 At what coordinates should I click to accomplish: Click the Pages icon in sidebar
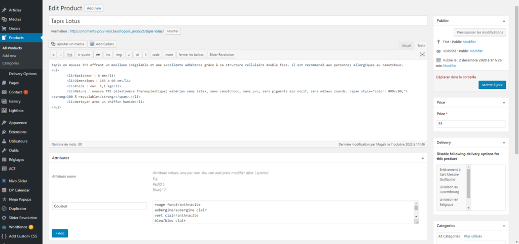4,83
